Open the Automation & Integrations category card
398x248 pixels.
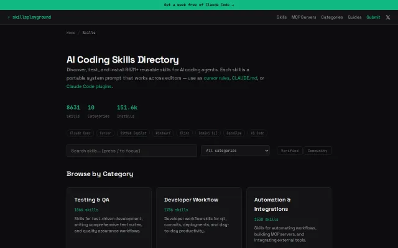[289, 218]
